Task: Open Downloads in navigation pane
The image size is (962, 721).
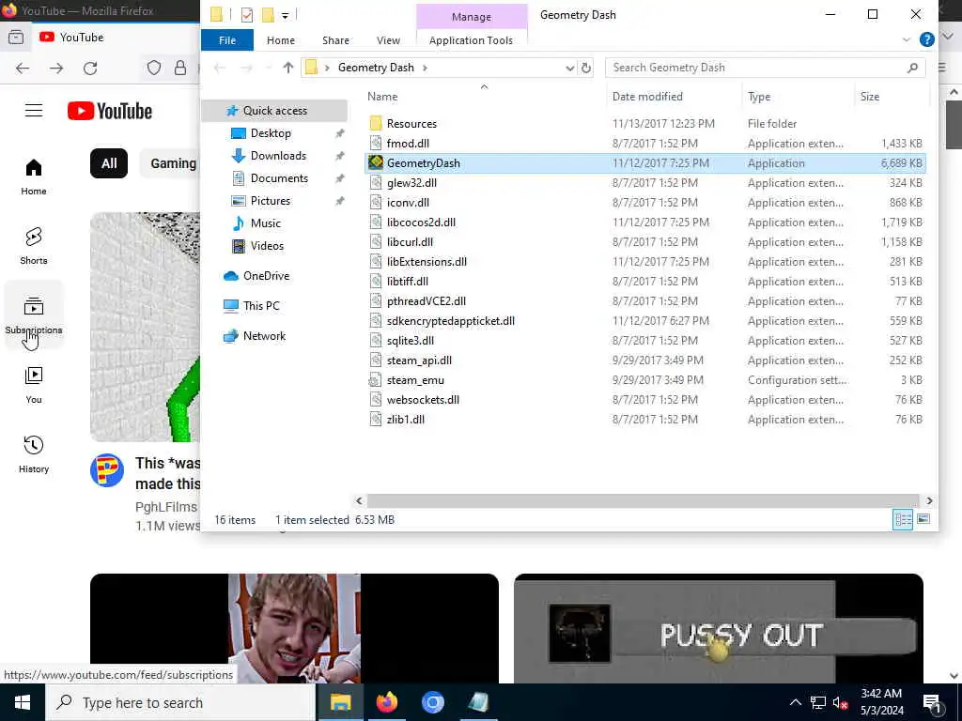Action: [278, 156]
